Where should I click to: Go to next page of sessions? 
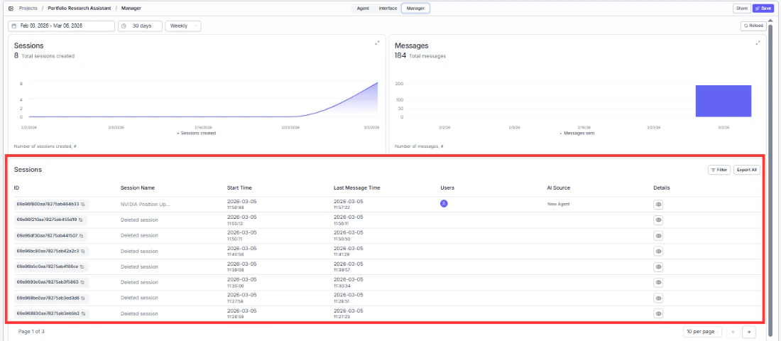click(748, 332)
